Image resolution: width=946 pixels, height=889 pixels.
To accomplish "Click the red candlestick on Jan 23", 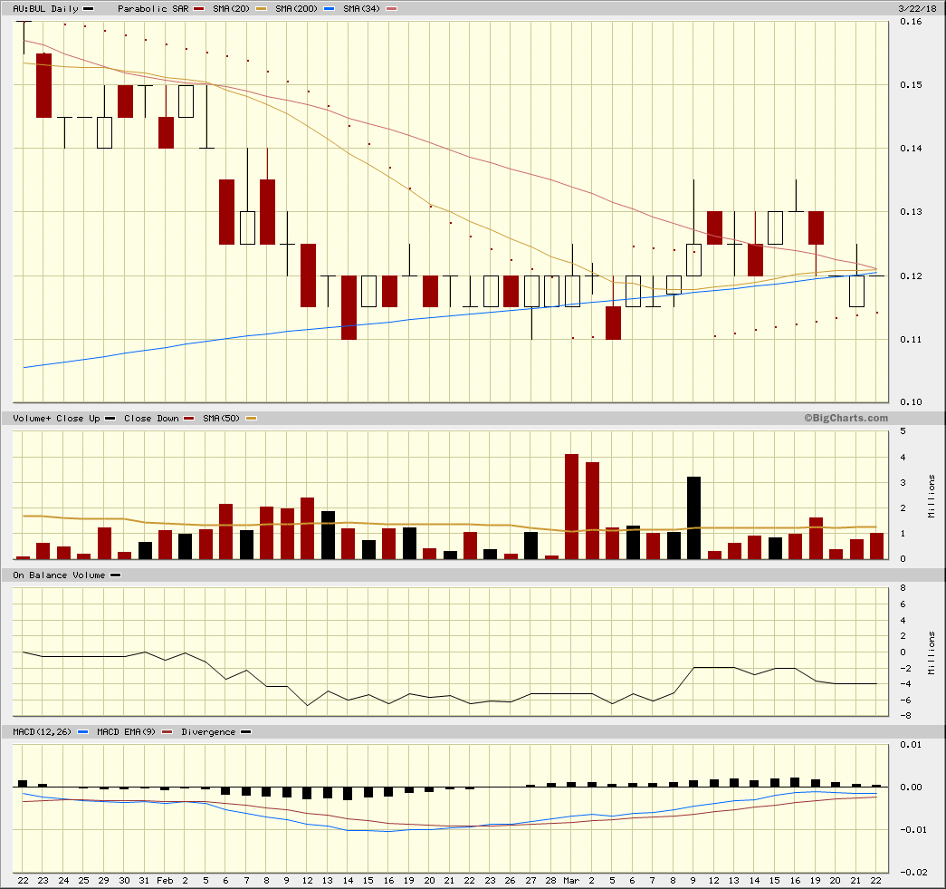I will click(44, 86).
